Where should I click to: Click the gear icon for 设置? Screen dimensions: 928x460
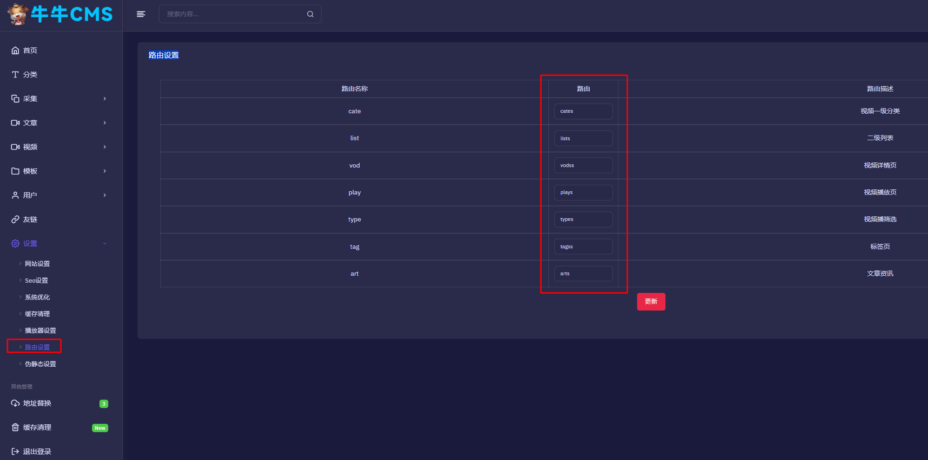15,244
